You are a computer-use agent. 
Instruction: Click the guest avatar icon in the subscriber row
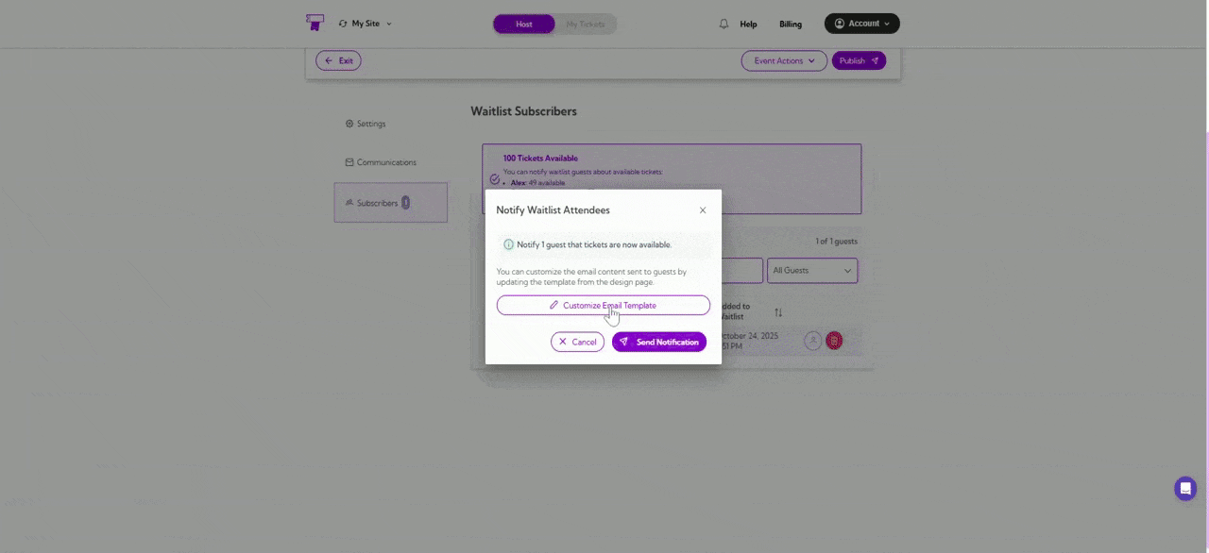[x=813, y=341]
